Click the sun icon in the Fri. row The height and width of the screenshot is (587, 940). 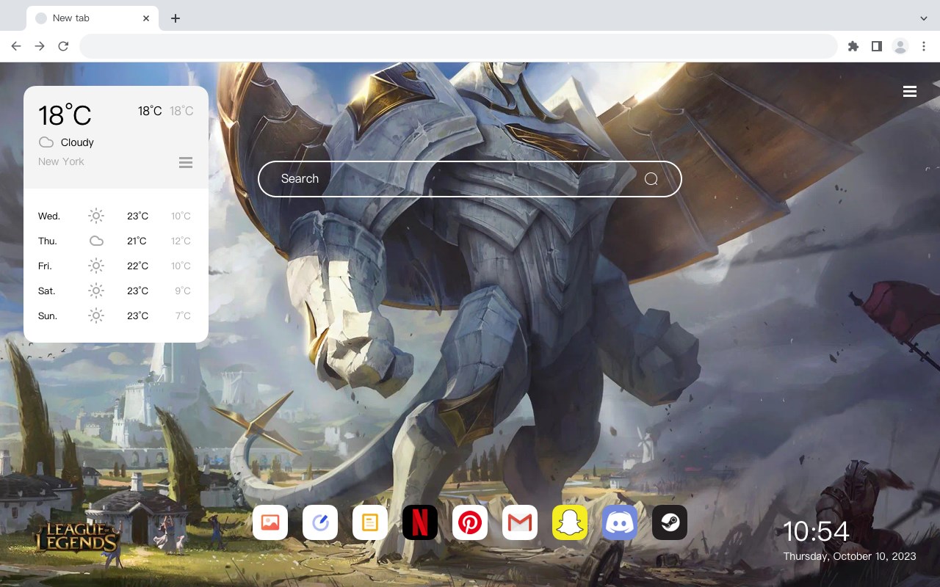[96, 266]
